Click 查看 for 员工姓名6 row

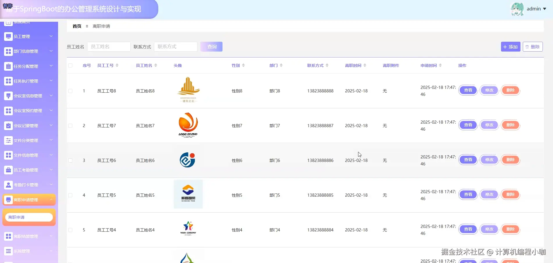click(x=468, y=160)
